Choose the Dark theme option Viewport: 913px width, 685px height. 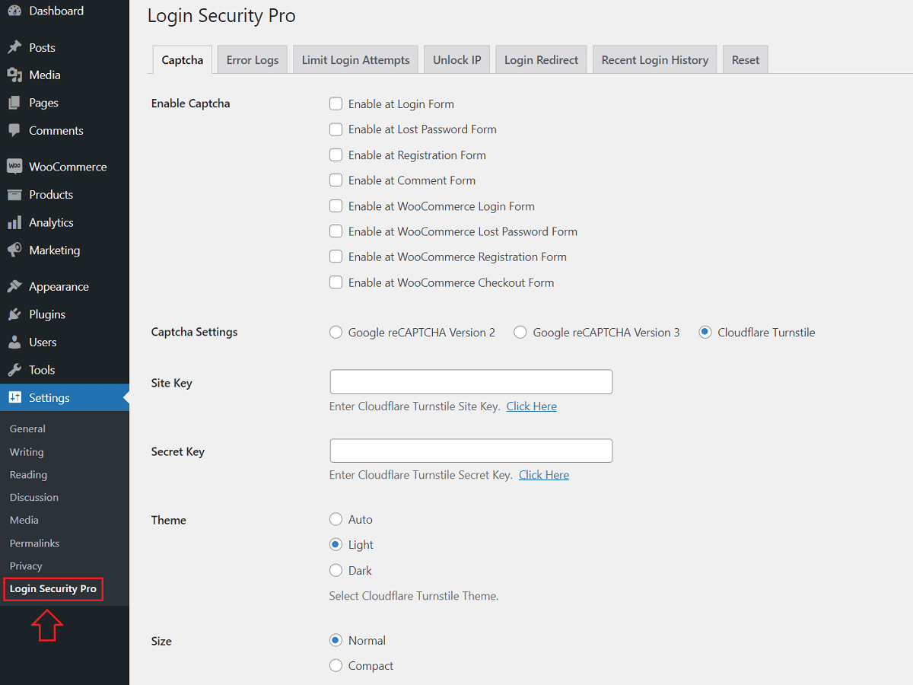click(x=336, y=570)
